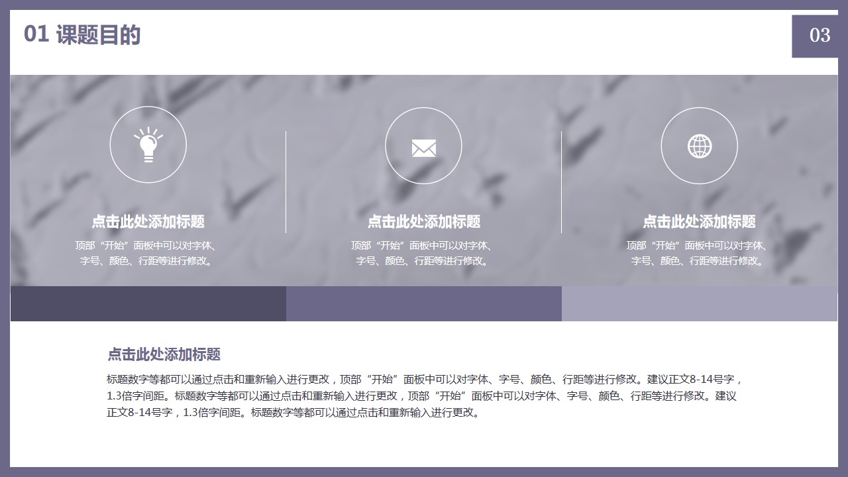
Task: Click the globe icon
Action: [700, 146]
